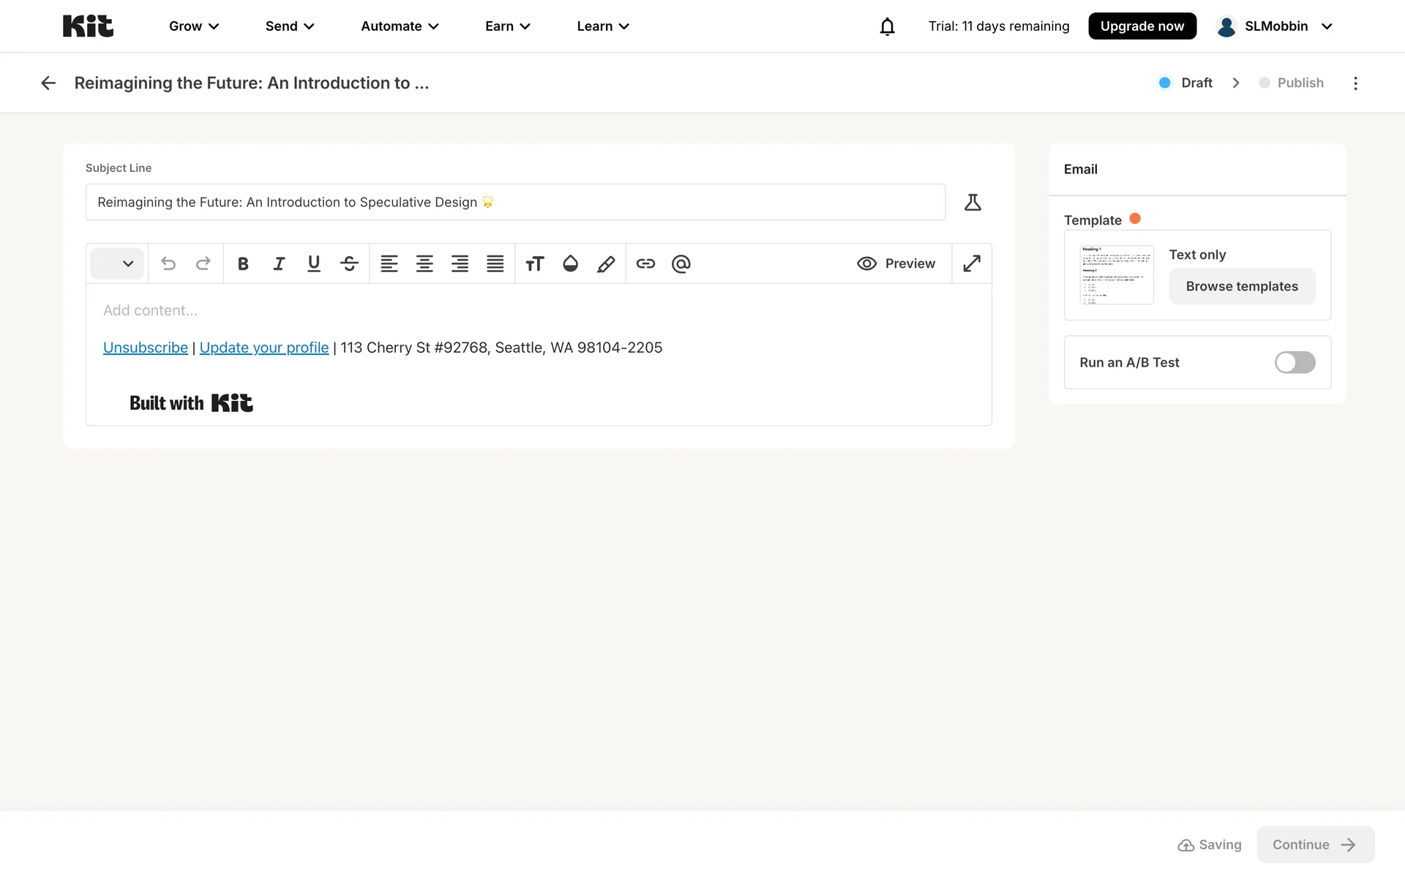Viewport: 1405px width, 878px height.
Task: Click the Bold formatting icon
Action: pyautogui.click(x=243, y=263)
